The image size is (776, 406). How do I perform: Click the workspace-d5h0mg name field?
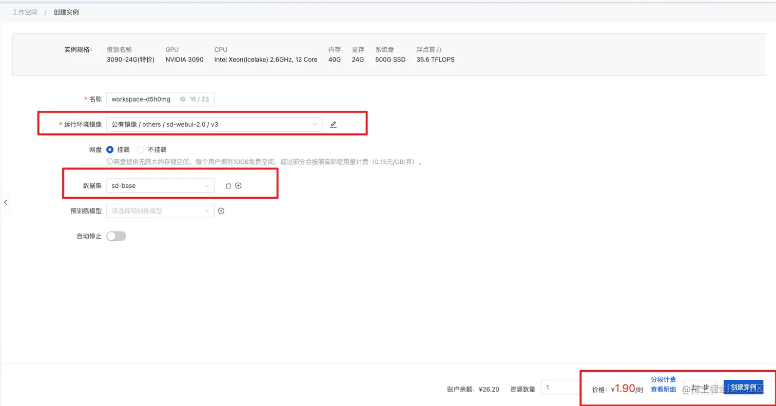pyautogui.click(x=160, y=99)
